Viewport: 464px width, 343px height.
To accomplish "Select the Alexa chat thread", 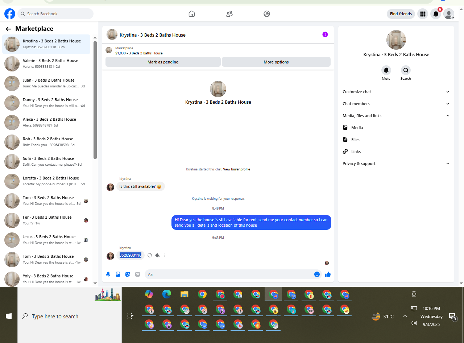I will click(46, 123).
